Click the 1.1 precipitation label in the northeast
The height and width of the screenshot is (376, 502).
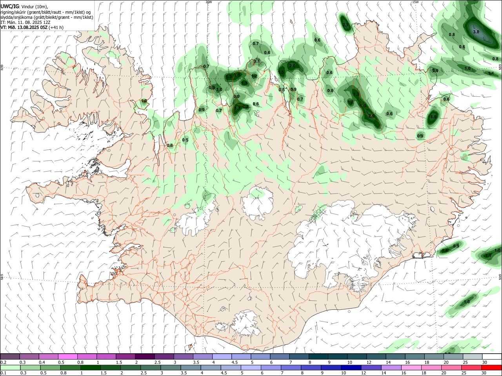point(491,73)
